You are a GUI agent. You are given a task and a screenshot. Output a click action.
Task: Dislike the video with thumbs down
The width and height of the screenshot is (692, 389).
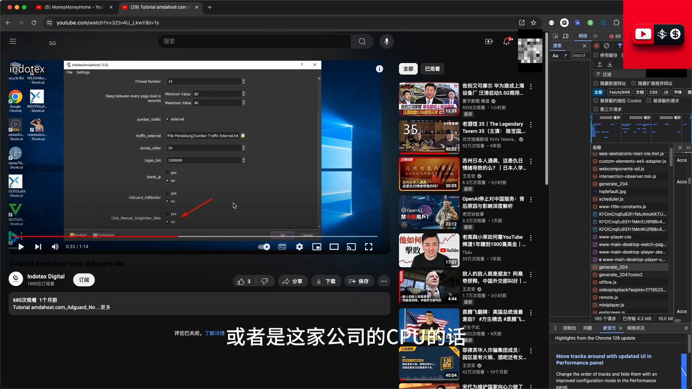(265, 281)
